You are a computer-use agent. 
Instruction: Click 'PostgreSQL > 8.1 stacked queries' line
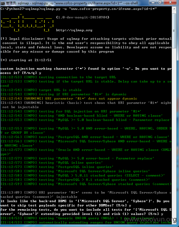(75, 180)
